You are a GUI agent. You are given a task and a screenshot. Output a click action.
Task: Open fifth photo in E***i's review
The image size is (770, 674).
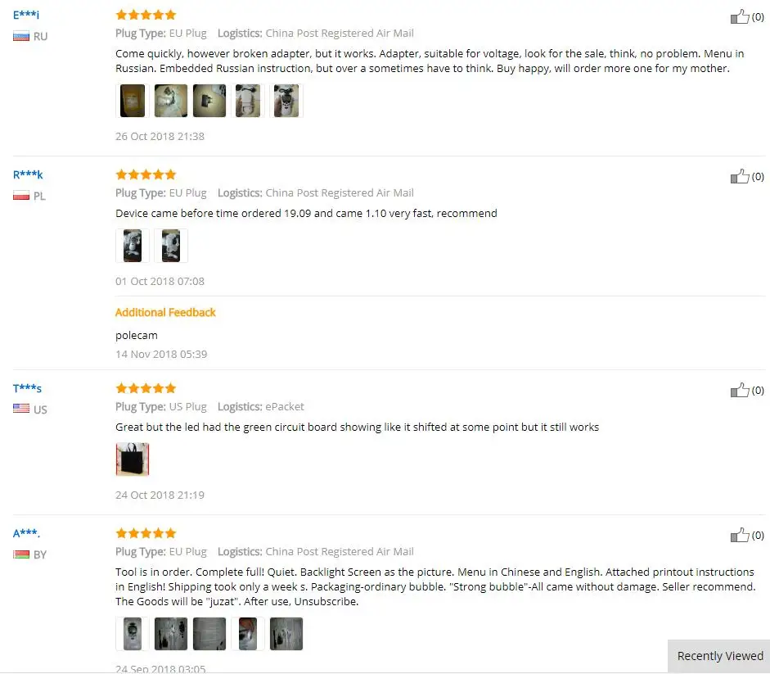point(286,101)
